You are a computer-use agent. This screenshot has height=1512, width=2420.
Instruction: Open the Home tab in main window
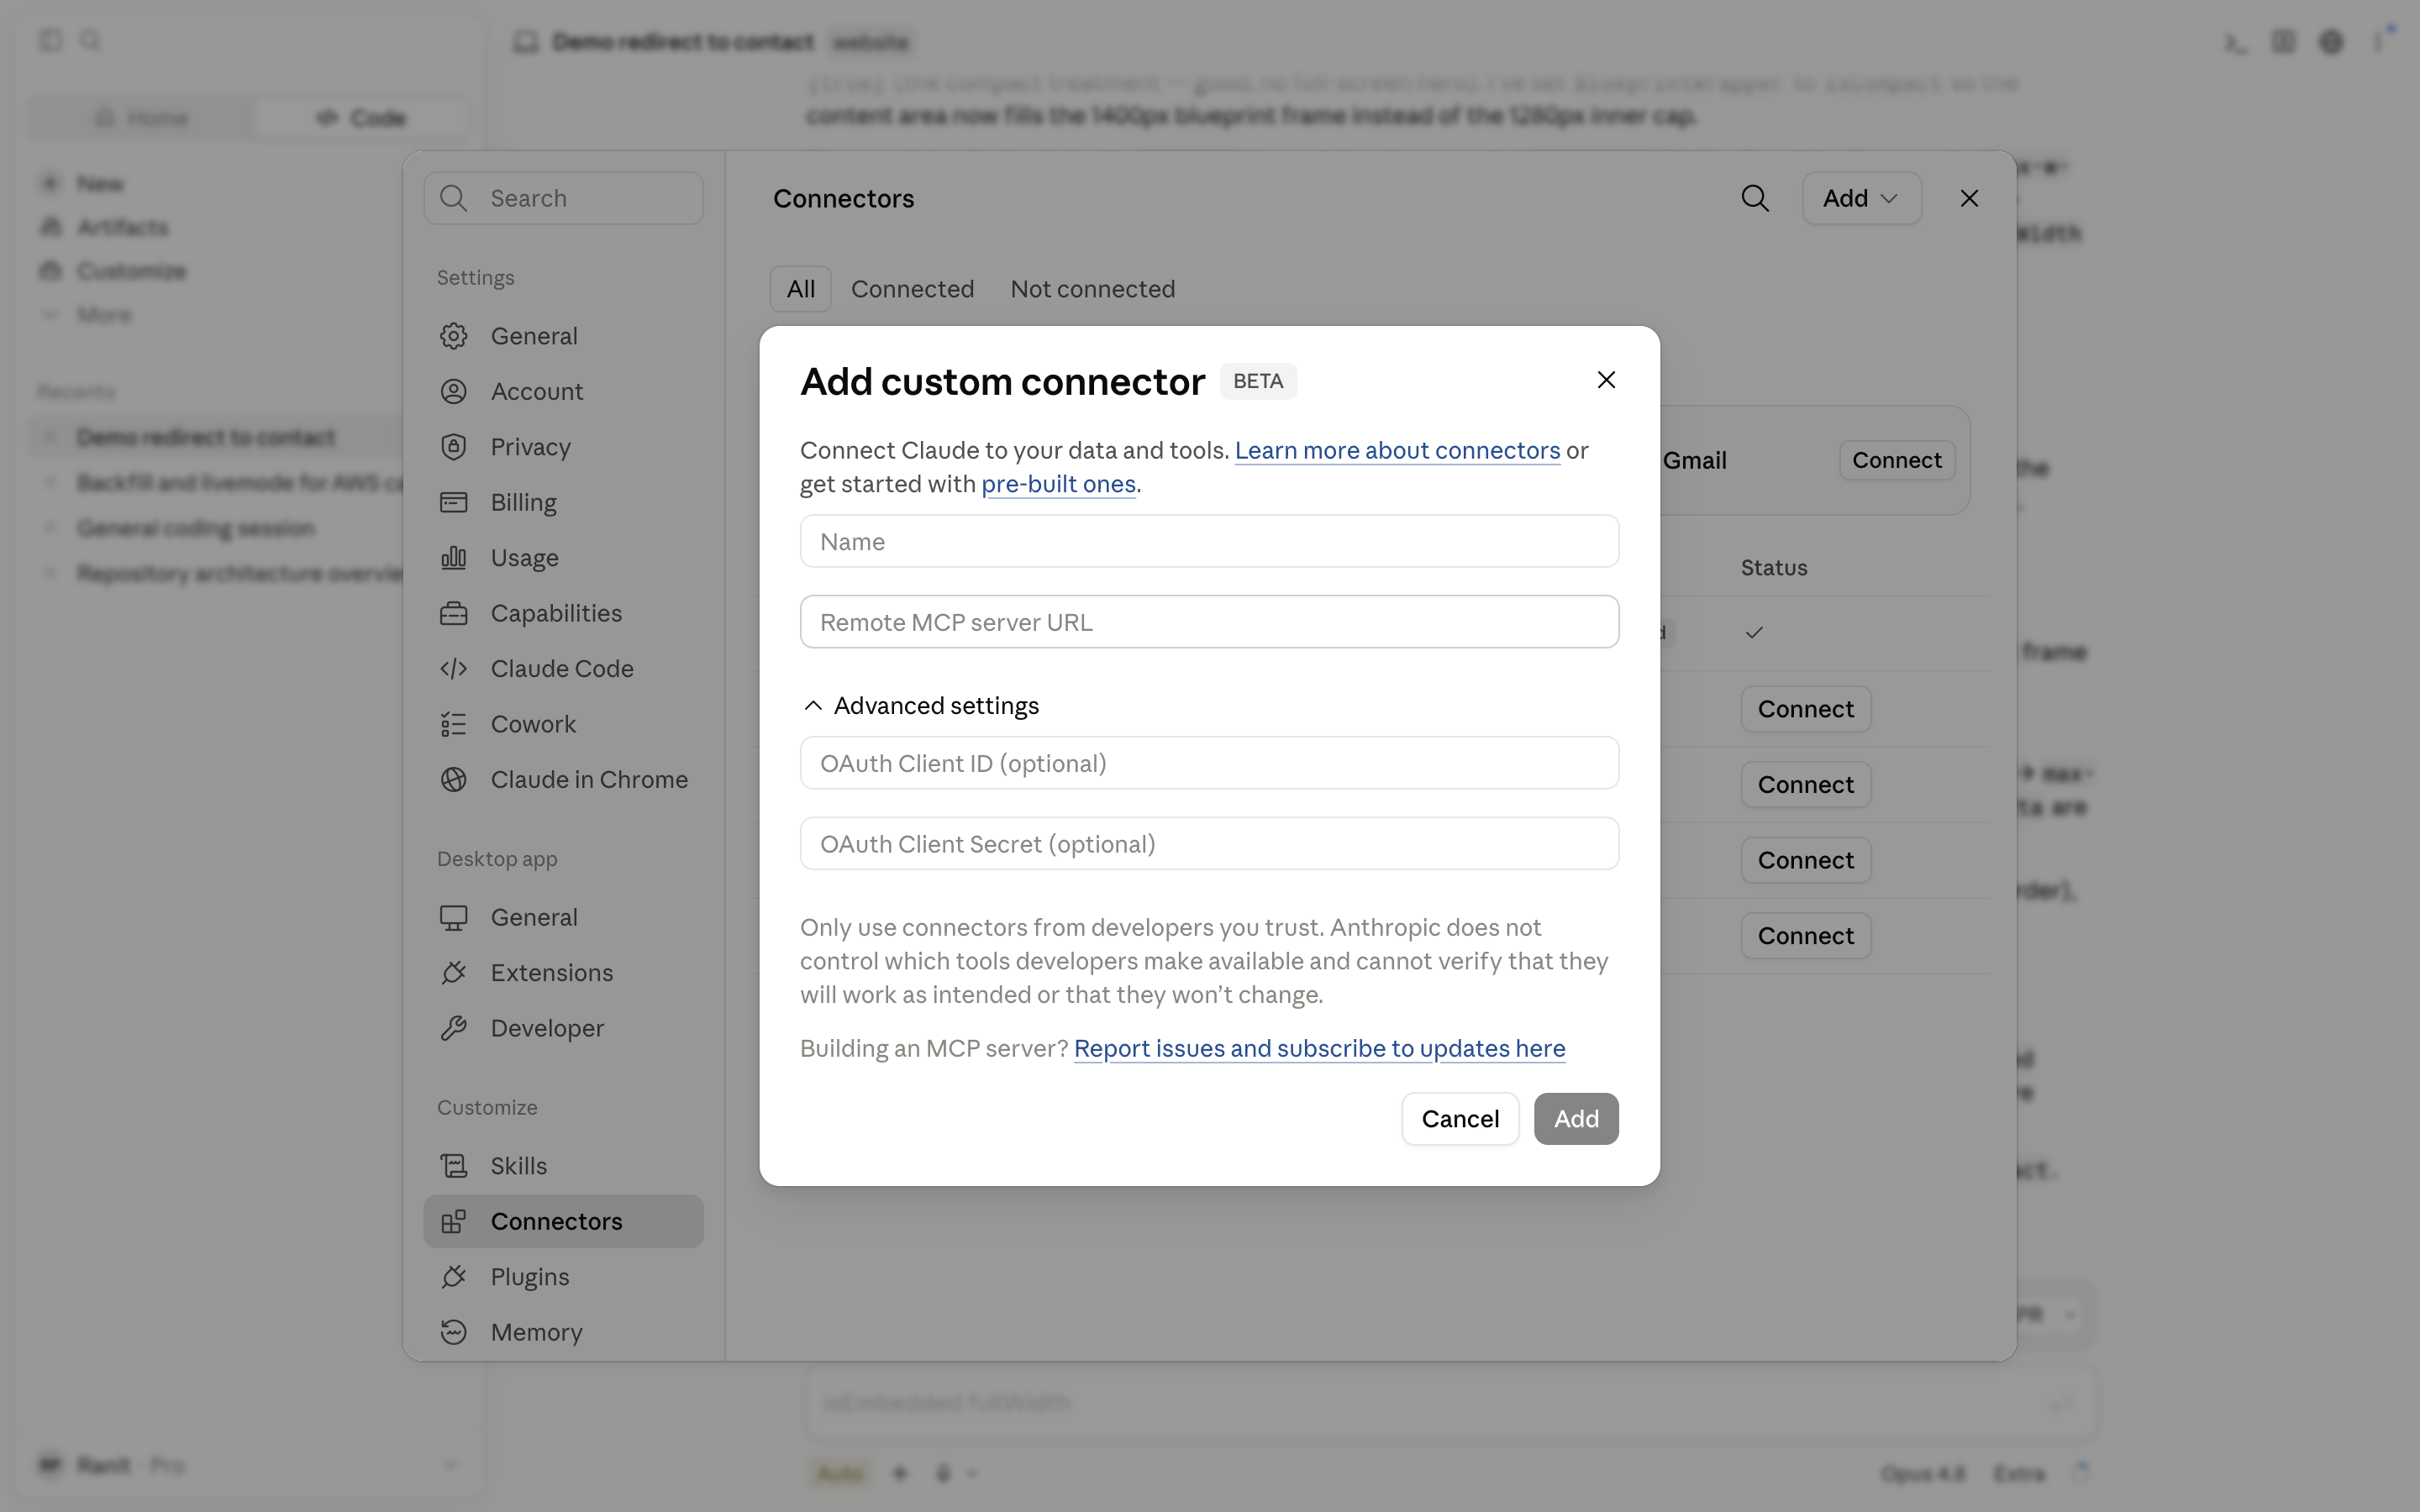(x=141, y=118)
